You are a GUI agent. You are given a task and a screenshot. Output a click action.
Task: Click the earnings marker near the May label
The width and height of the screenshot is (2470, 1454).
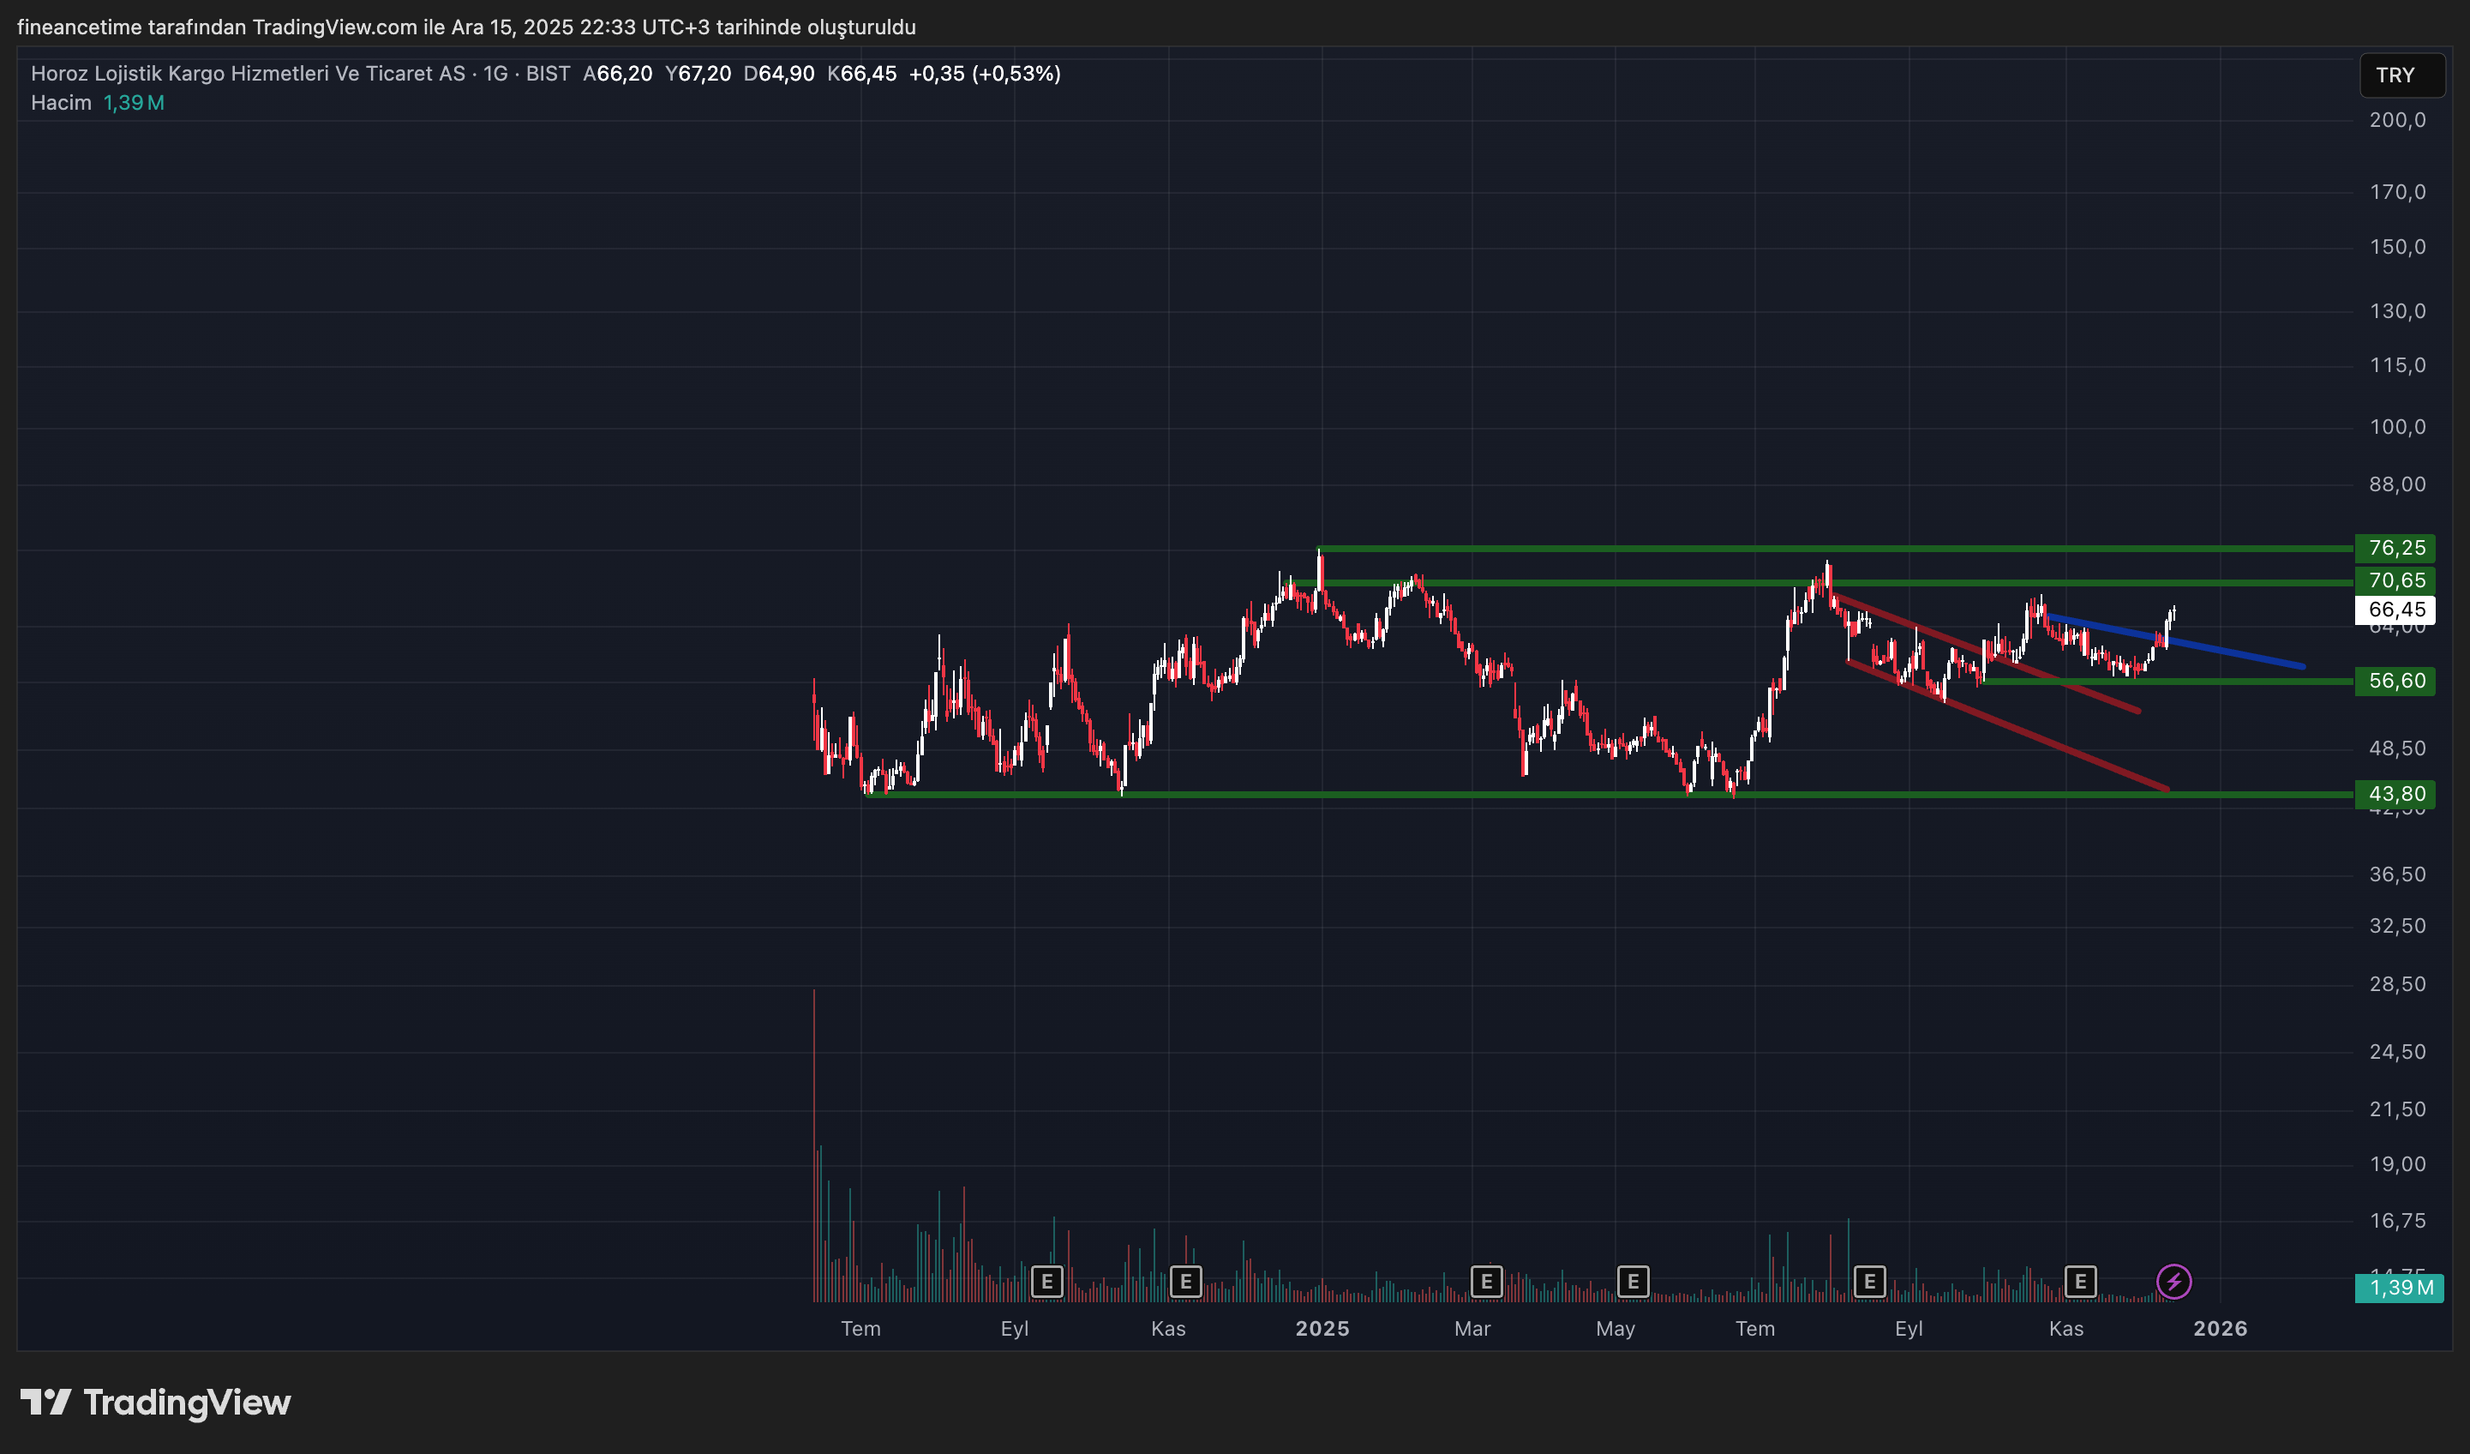[x=1632, y=1281]
